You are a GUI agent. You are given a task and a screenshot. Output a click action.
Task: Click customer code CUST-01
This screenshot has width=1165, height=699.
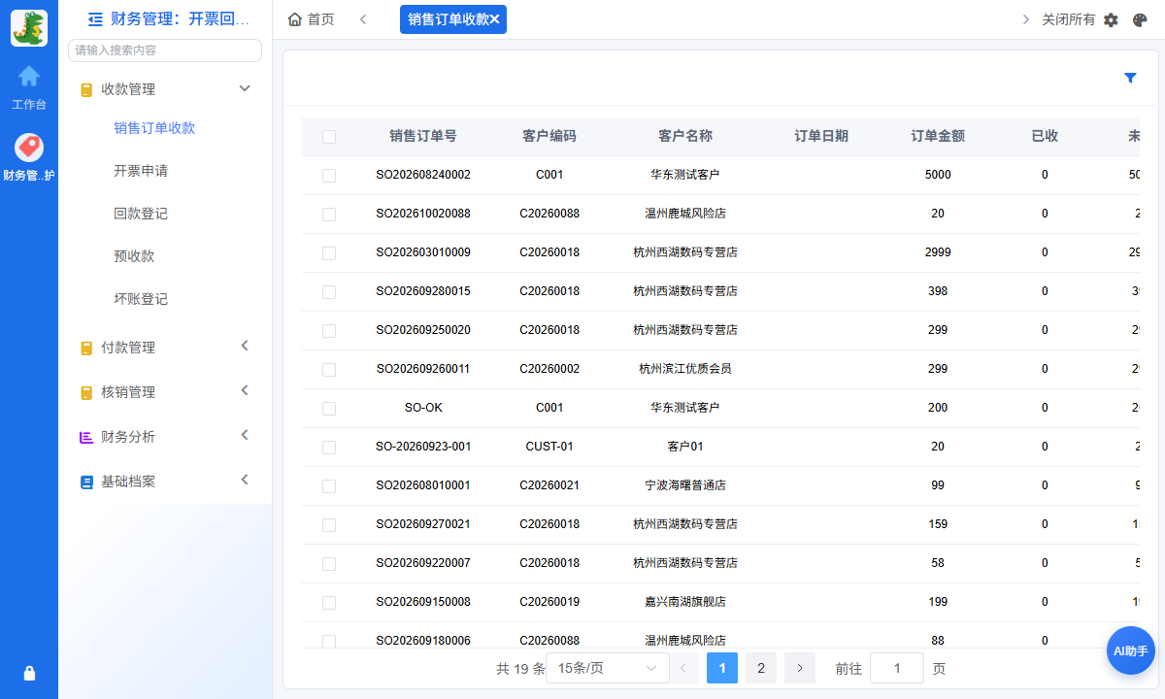point(549,447)
